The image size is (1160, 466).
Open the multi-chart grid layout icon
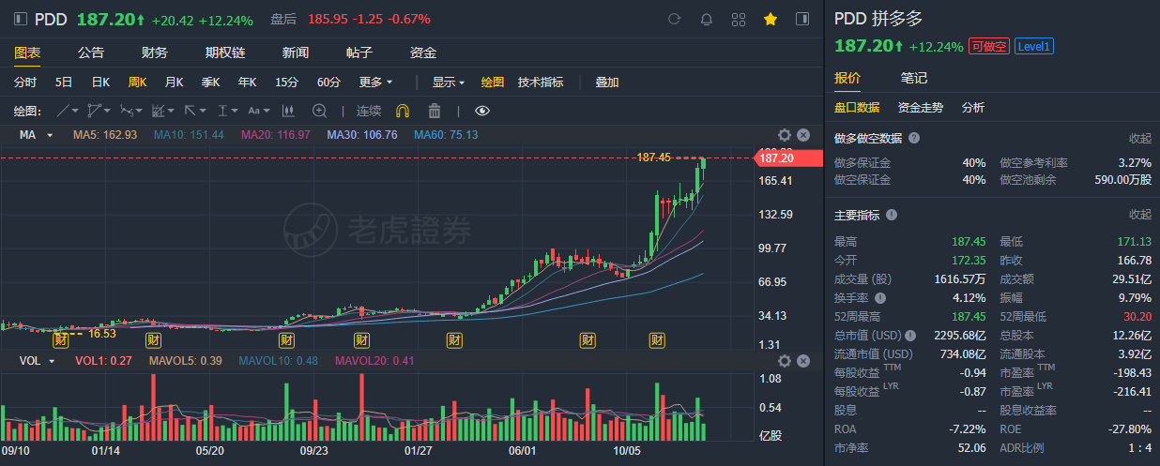(738, 19)
